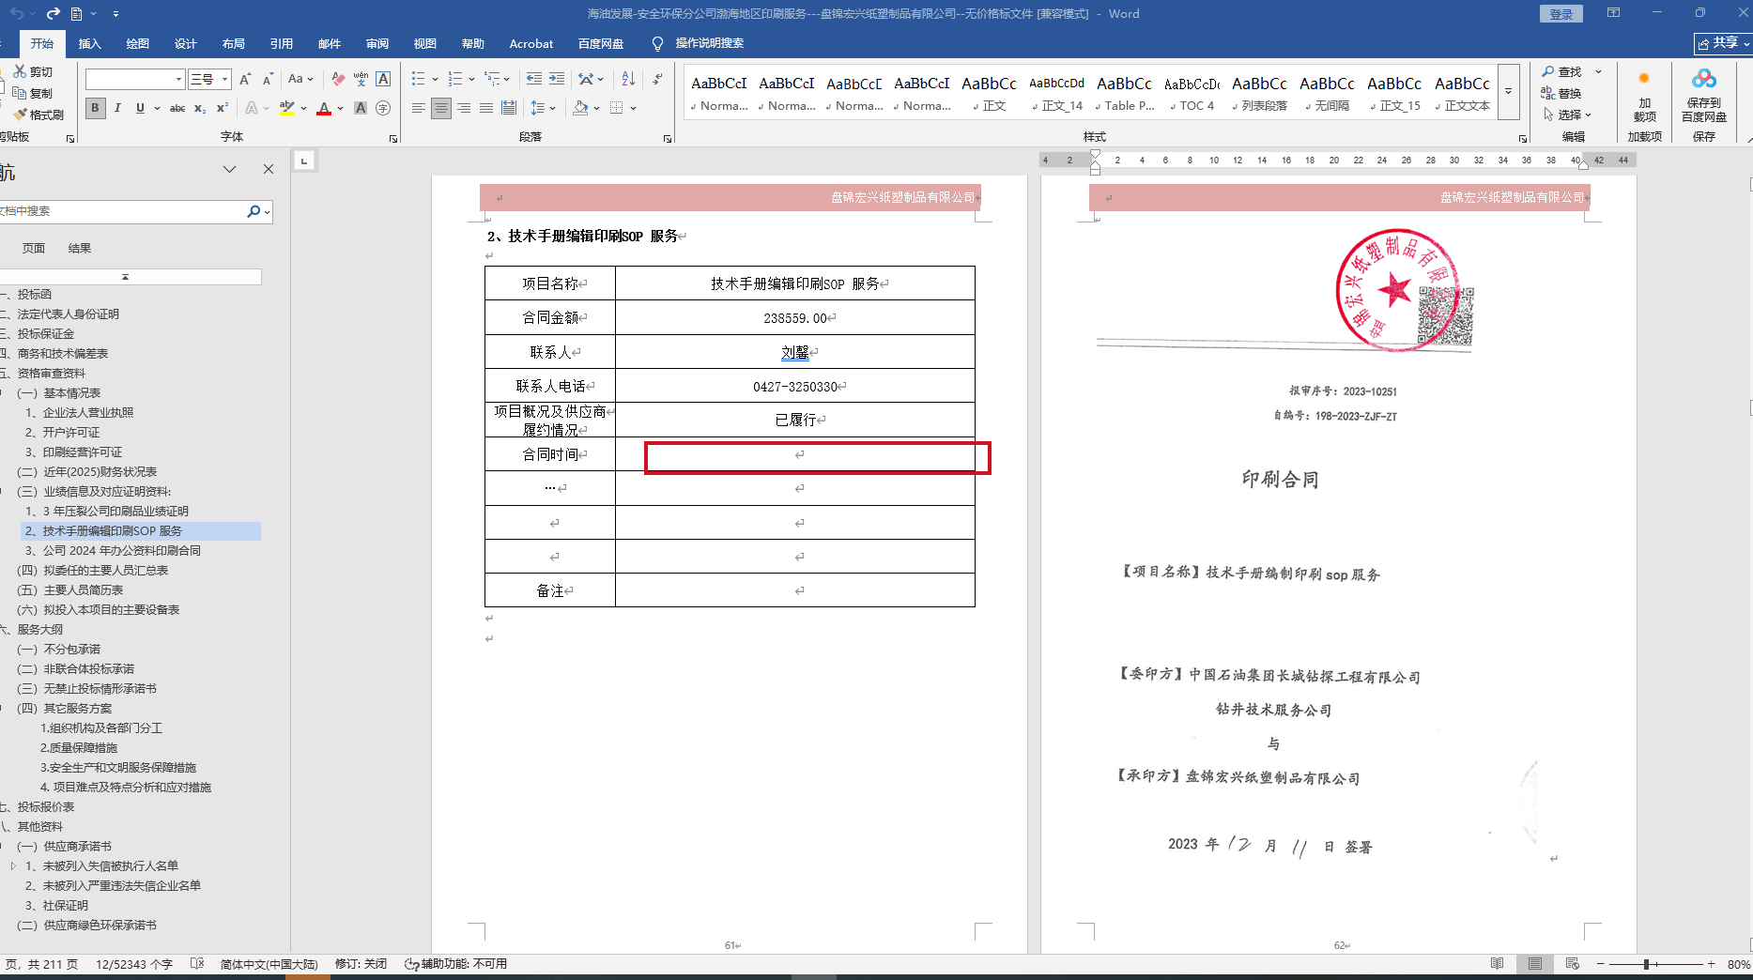Click the Save to Baidu Netdisk icon
This screenshot has width=1753, height=980.
[x=1704, y=79]
